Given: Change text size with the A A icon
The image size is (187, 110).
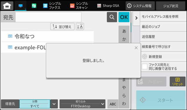Looking at the screenshot, I should [80, 26].
